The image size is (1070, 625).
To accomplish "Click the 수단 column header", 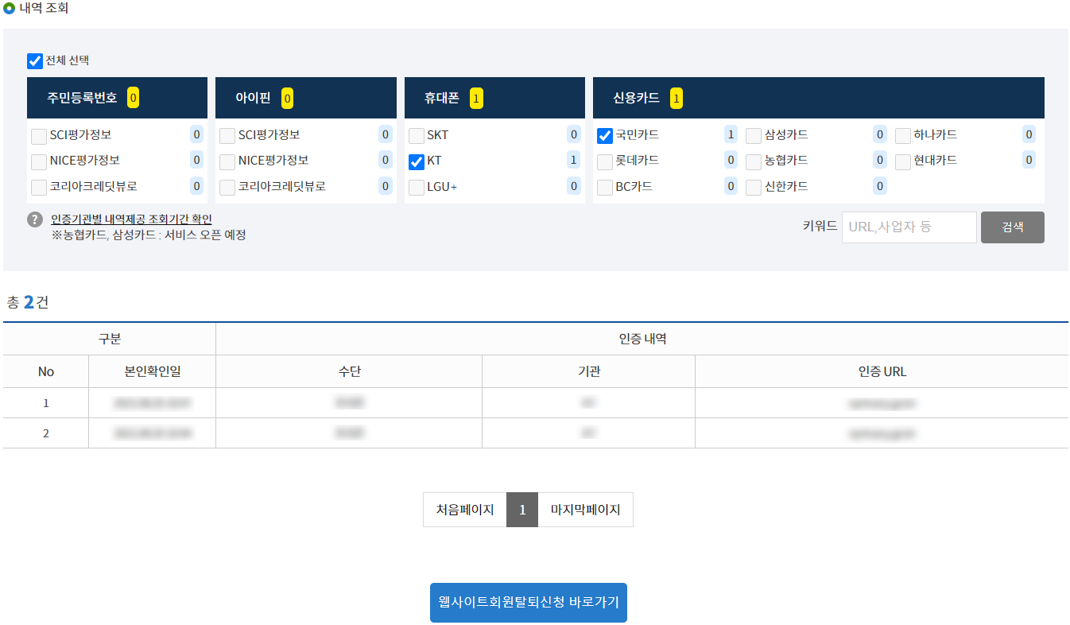I will pos(349,371).
